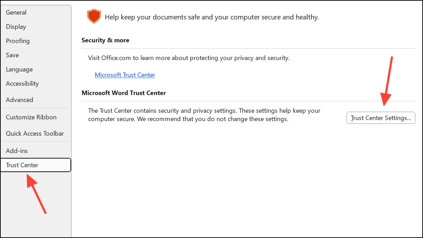
Task: Open the Save settings section
Action: (x=12, y=55)
